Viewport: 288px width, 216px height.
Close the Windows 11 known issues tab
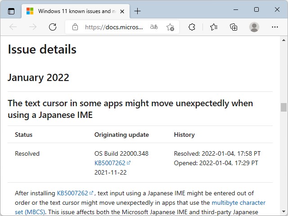[x=122, y=12]
